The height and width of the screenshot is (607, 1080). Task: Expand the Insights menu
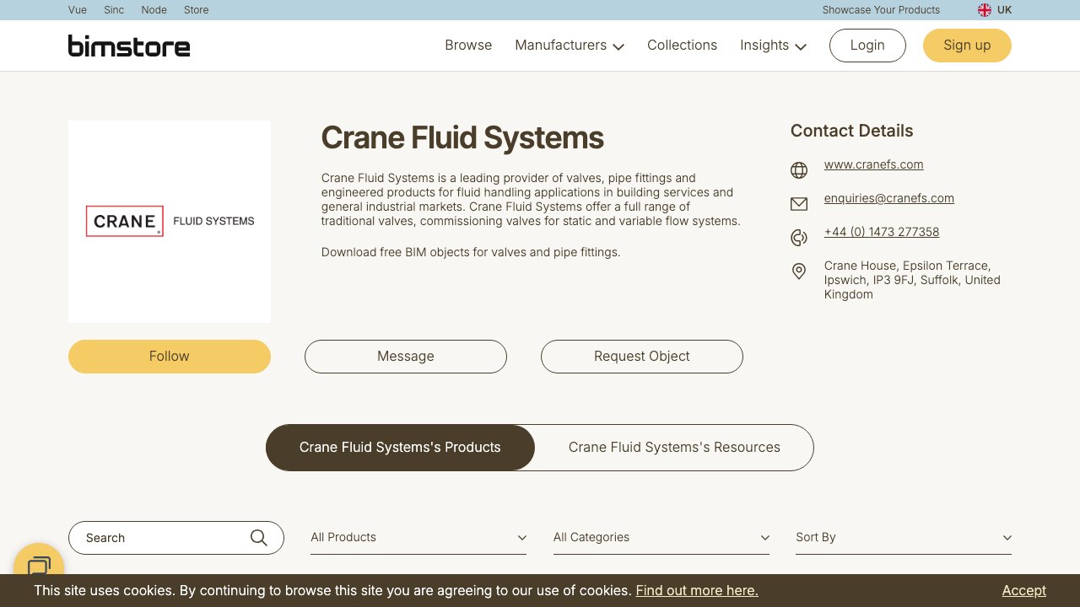[773, 46]
